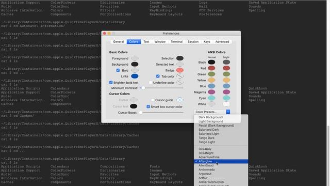Click ANSI Cyan bright color swatch

pyautogui.click(x=226, y=98)
